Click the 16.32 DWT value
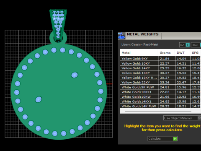The height and width of the screenshot is (151, 201). [x=182, y=68]
